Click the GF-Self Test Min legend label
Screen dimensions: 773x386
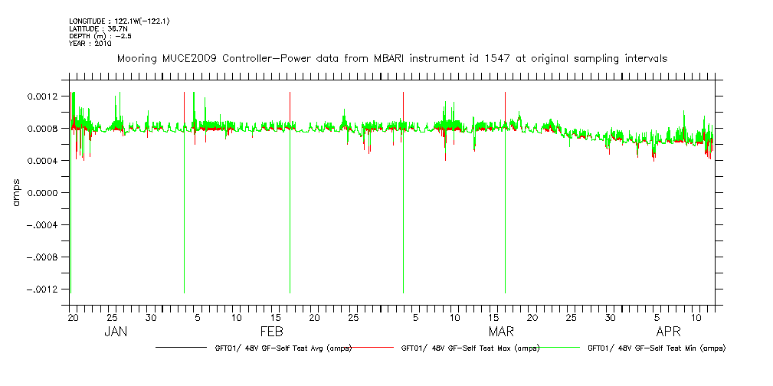656,348
